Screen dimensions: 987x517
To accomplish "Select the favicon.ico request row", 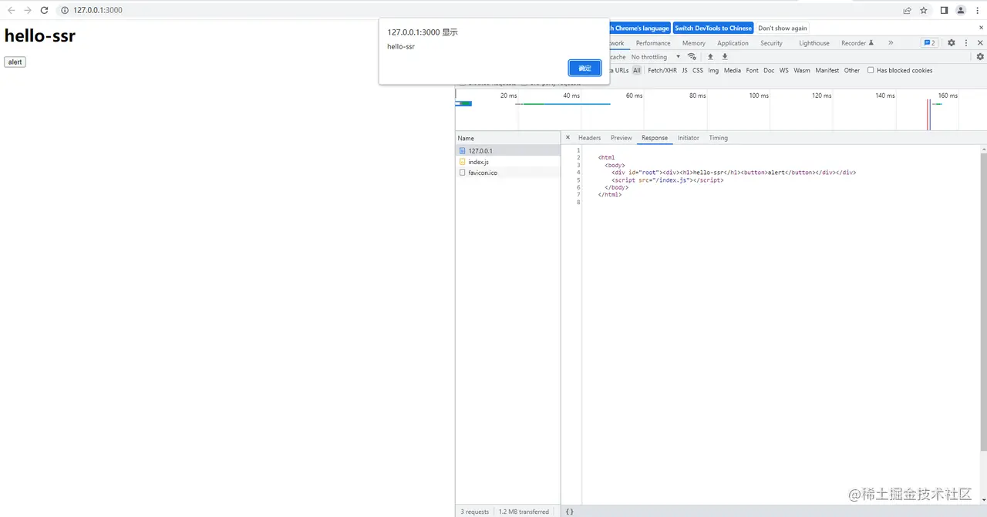I will point(508,173).
